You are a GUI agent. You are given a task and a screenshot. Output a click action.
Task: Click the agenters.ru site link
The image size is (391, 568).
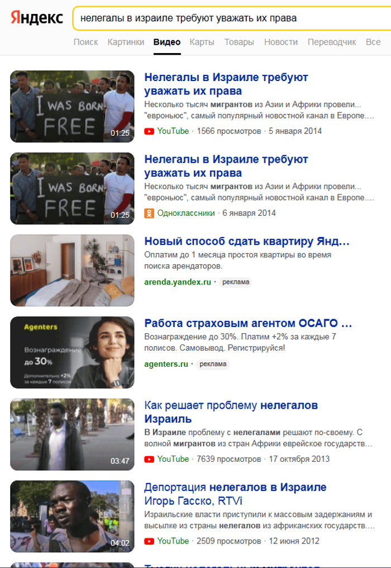[x=166, y=364]
